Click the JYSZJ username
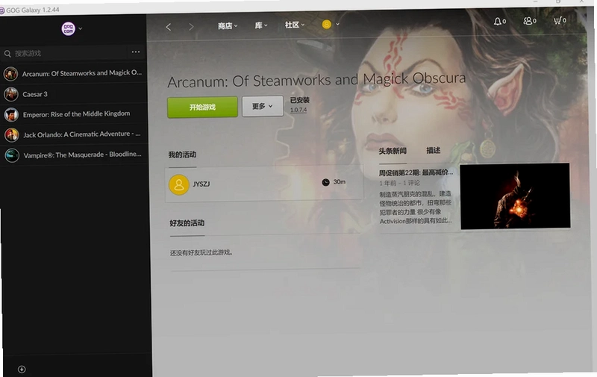 click(x=201, y=184)
